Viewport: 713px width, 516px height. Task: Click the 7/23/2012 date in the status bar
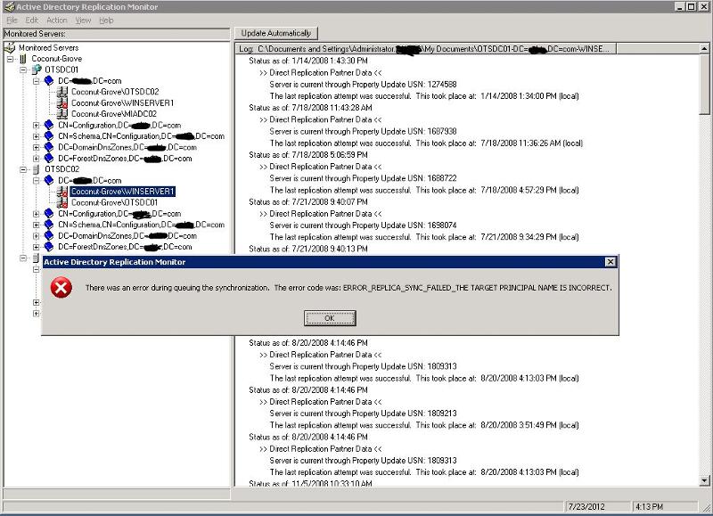(x=586, y=506)
